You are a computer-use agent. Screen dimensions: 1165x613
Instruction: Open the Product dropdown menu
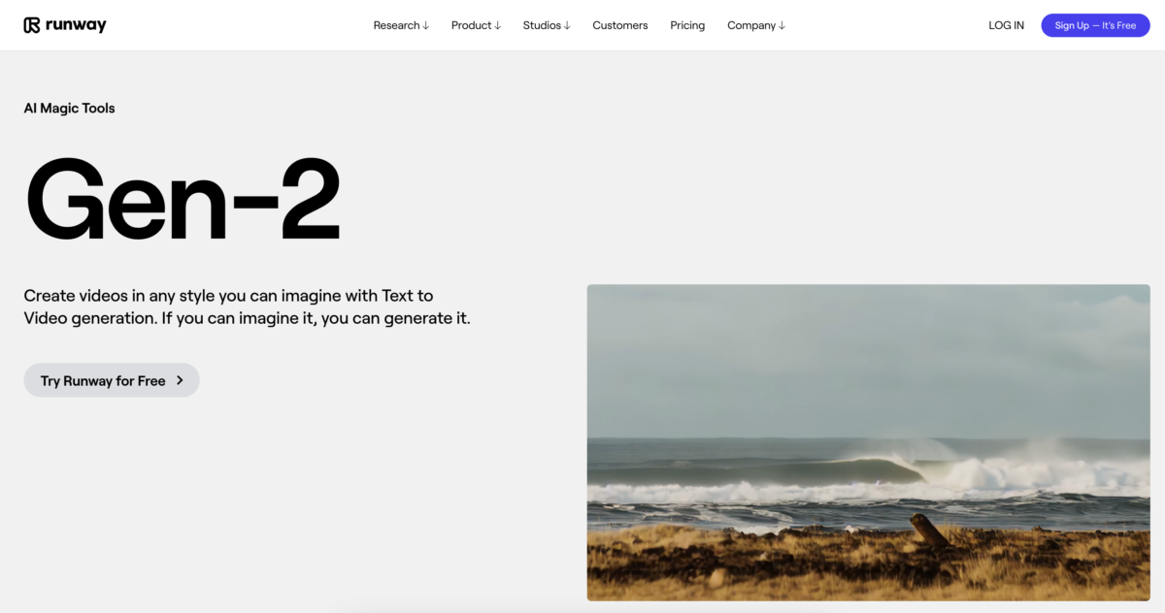(476, 25)
